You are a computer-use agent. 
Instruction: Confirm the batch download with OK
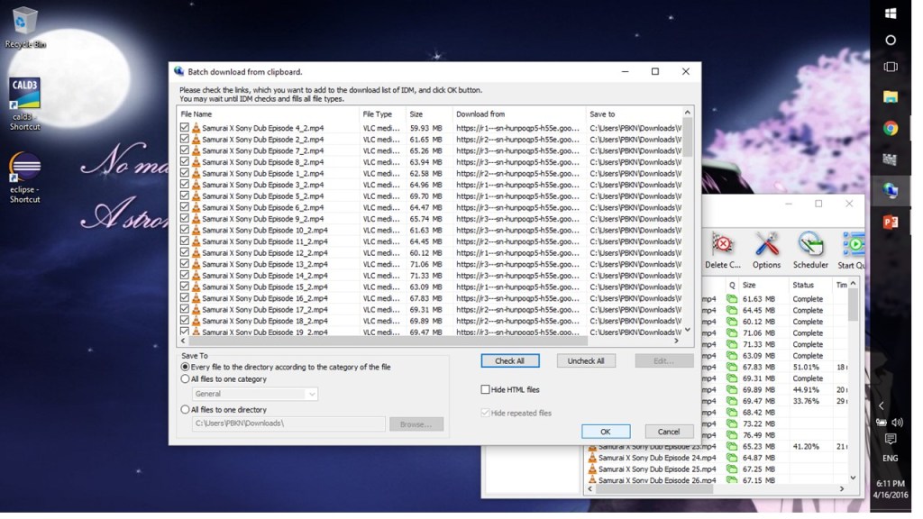pyautogui.click(x=606, y=432)
